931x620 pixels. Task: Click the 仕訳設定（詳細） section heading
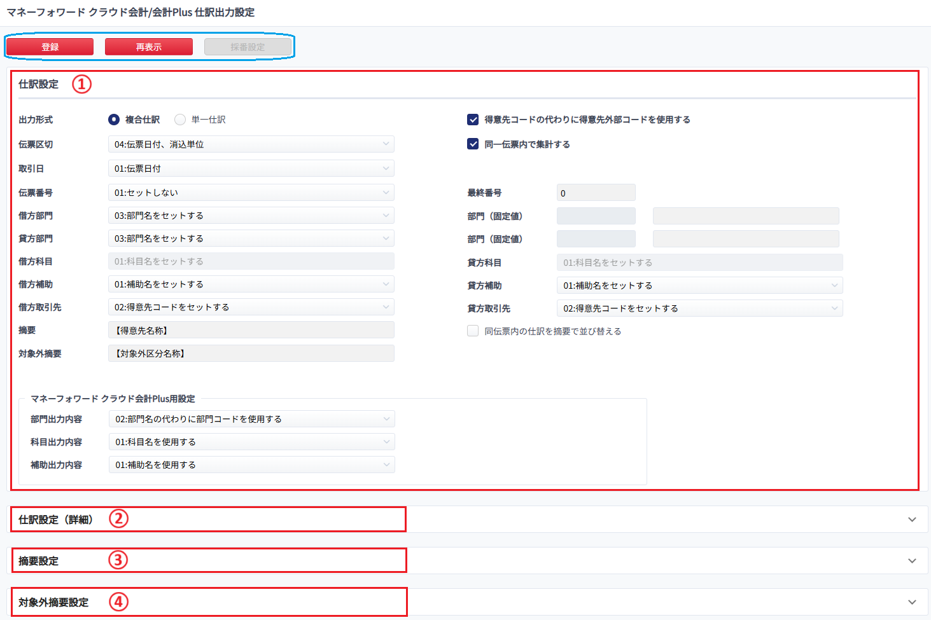click(56, 520)
